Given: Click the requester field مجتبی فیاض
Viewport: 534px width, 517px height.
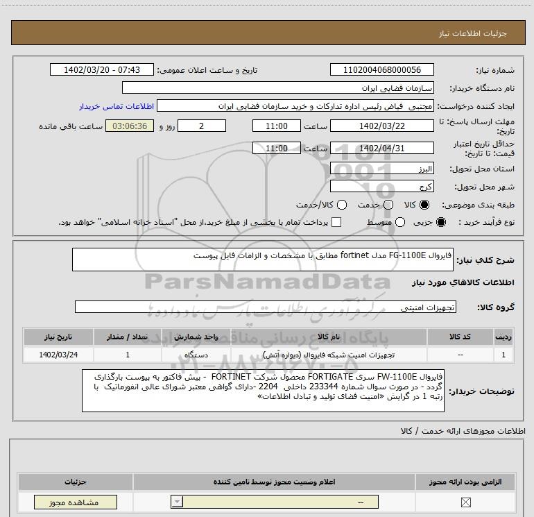Looking at the screenshot, I should 295,106.
